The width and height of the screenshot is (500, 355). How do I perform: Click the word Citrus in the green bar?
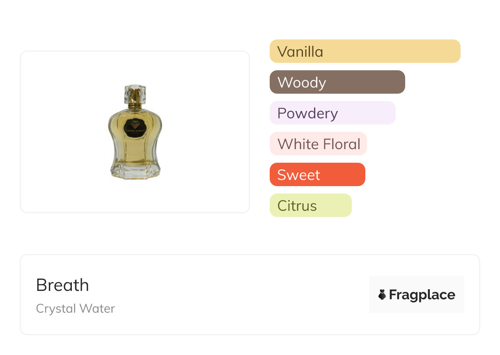pyautogui.click(x=297, y=206)
